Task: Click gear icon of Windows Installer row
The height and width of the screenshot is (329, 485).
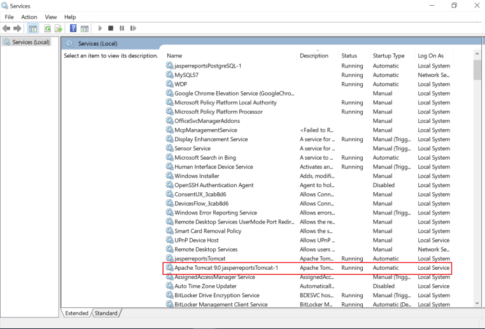Action: (x=169, y=176)
